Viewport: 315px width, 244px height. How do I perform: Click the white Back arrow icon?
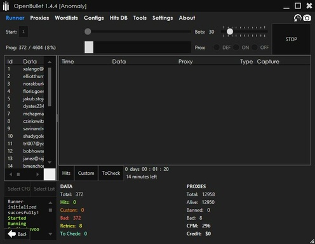coord(12,234)
